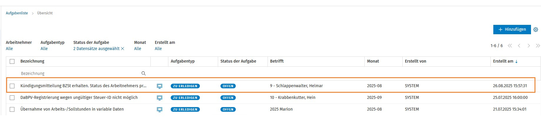Check the Kündigungsmitteilung BZSt row checkbox

(12, 86)
